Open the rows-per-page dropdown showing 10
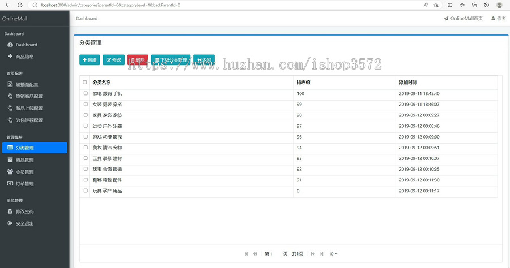 [333, 254]
